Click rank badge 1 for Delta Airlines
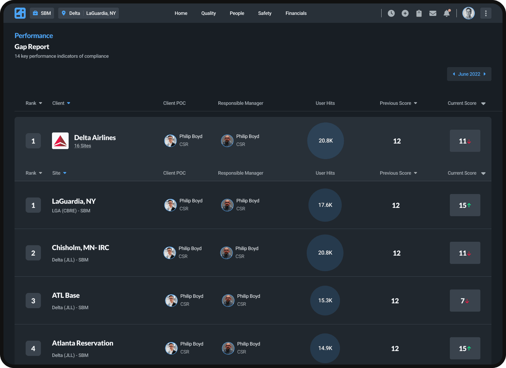Image resolution: width=506 pixels, height=368 pixels. (x=33, y=141)
